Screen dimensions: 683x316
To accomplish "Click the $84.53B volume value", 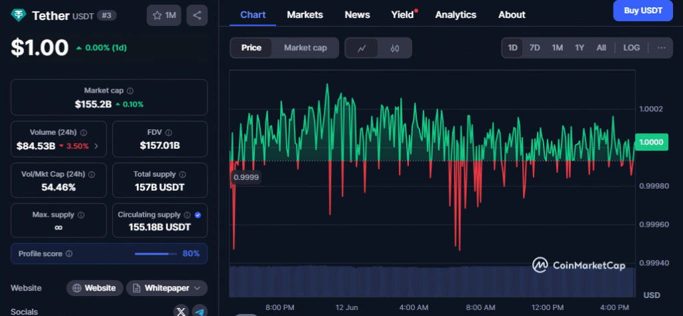I will point(36,146).
